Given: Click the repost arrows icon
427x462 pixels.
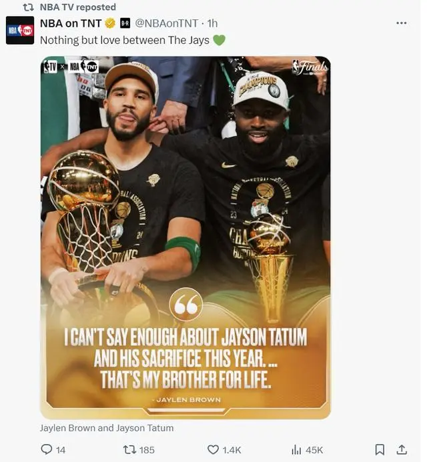Looking at the screenshot, I should point(129,449).
